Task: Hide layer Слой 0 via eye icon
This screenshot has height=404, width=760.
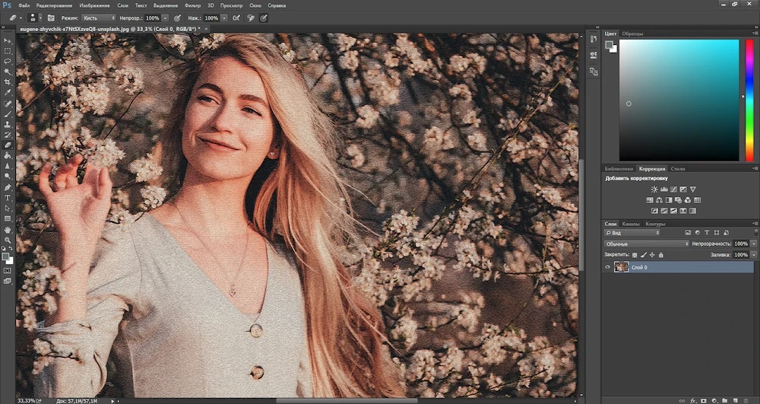Action: point(608,267)
